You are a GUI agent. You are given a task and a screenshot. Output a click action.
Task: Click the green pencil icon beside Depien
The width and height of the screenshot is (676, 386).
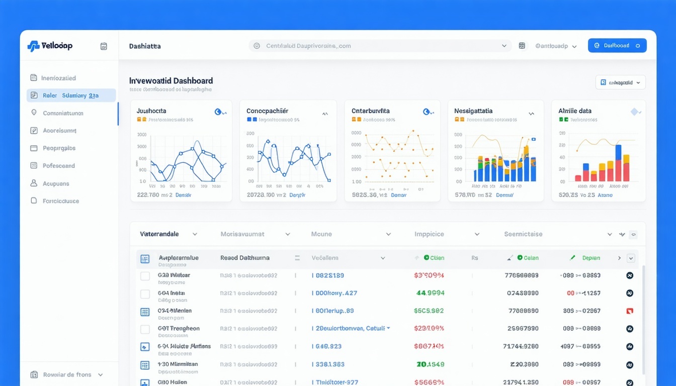point(572,258)
